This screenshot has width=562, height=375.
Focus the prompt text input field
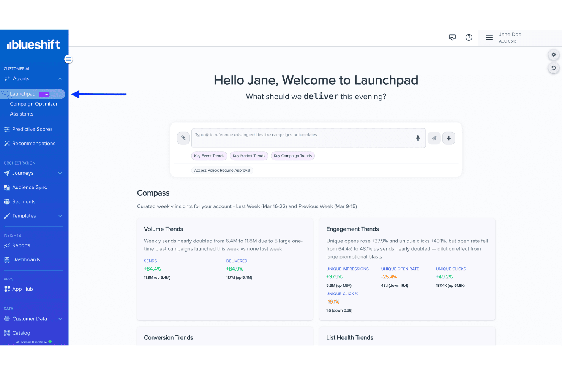click(308, 138)
